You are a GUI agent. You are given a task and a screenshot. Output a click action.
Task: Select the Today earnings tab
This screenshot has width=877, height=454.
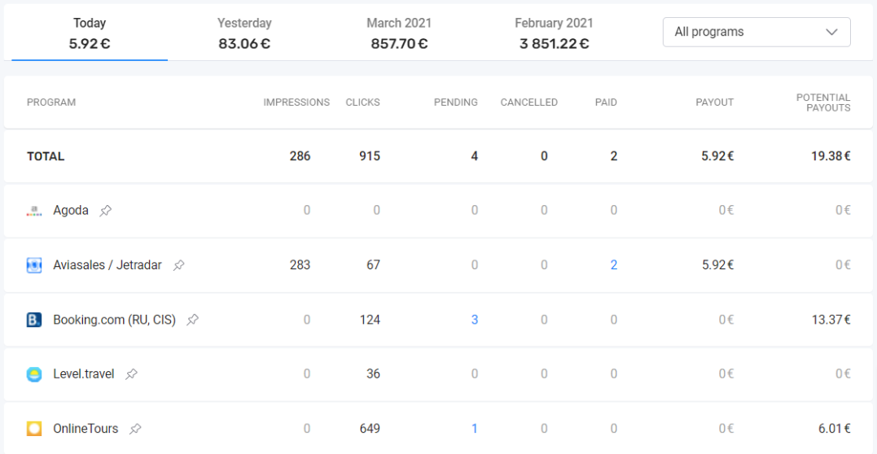[90, 33]
